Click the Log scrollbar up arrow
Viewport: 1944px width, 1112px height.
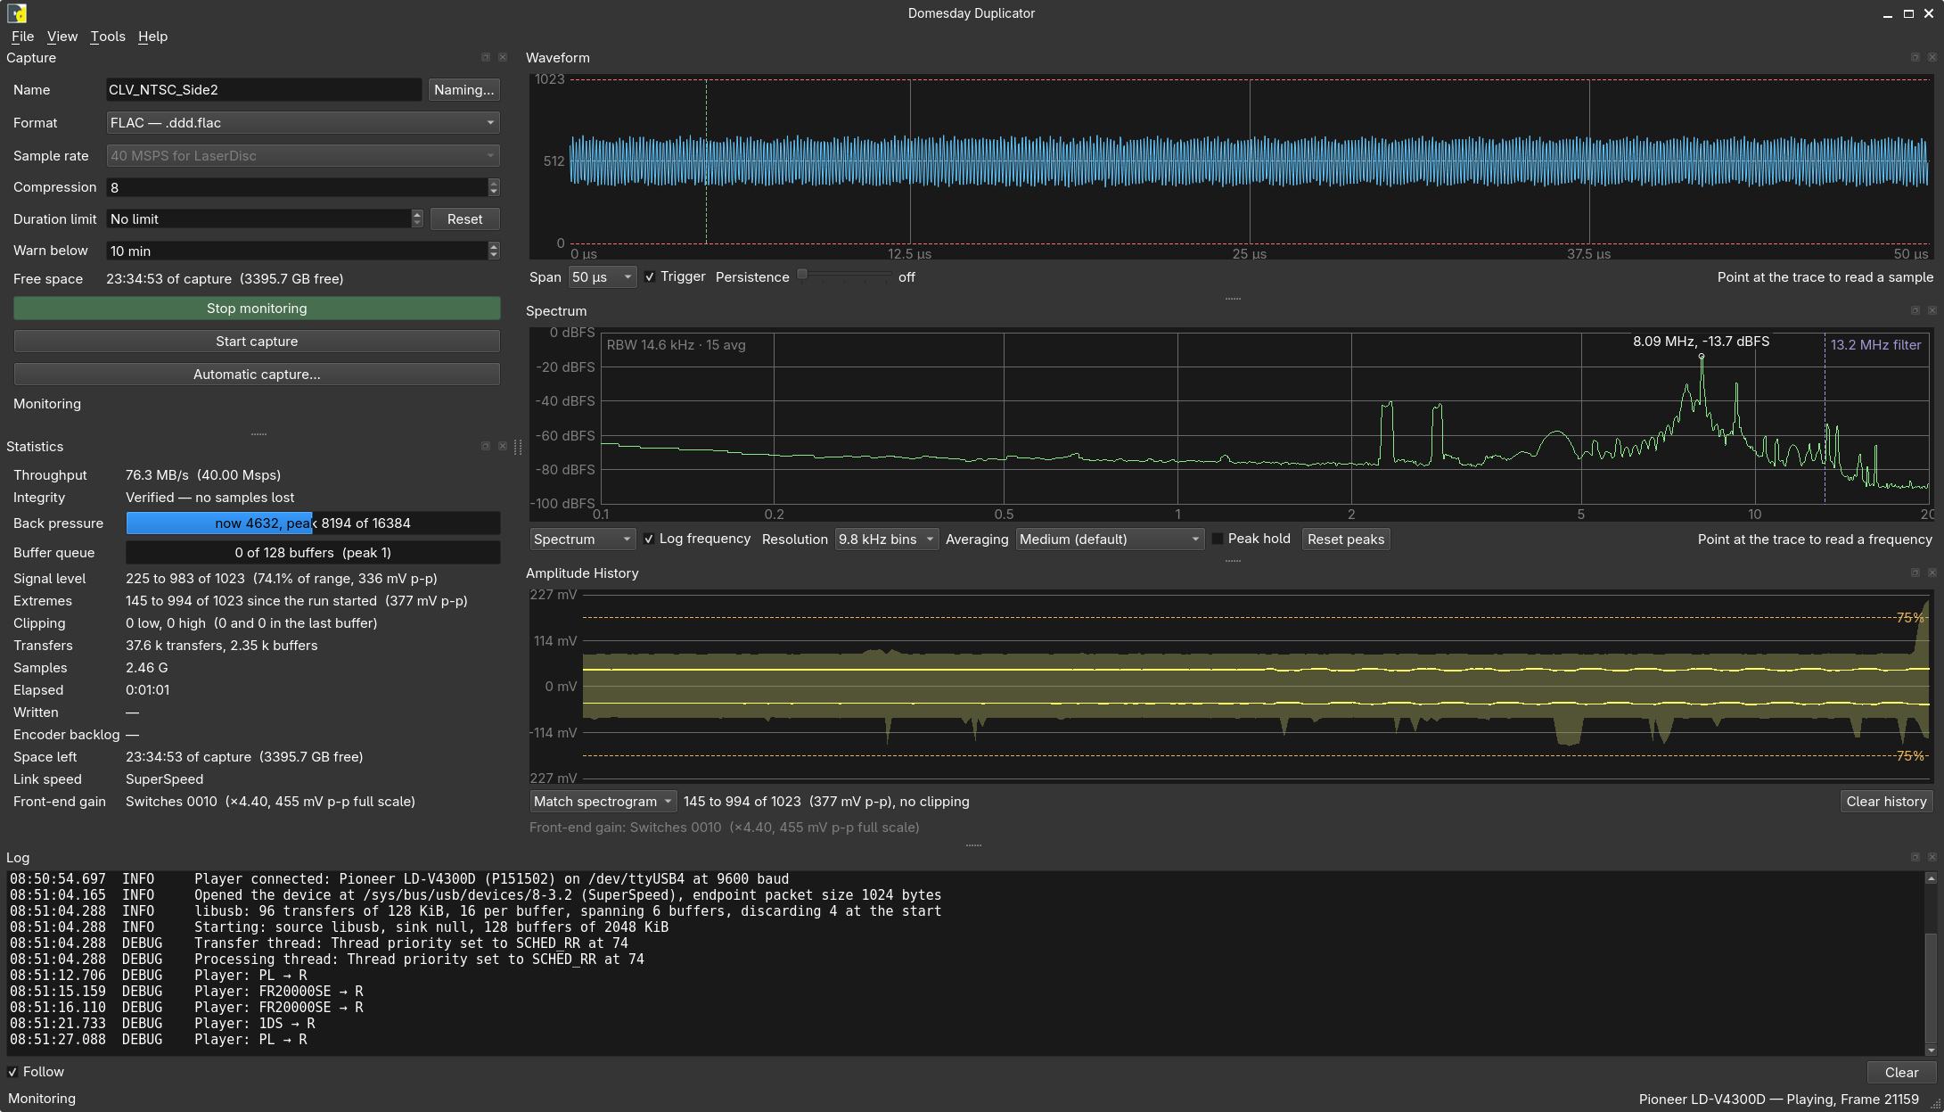(x=1932, y=878)
